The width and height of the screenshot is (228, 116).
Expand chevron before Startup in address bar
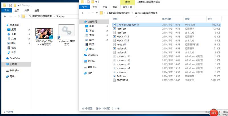[54, 16]
